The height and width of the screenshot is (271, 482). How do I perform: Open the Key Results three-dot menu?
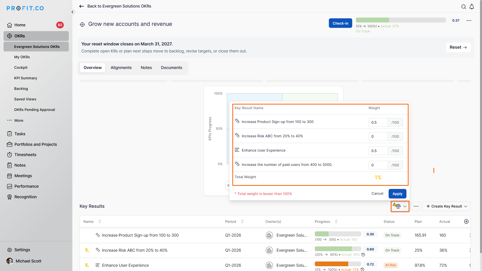coord(416,206)
